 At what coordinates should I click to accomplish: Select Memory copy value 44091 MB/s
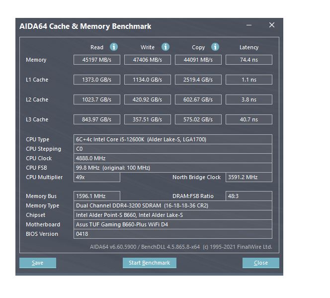tap(198, 60)
